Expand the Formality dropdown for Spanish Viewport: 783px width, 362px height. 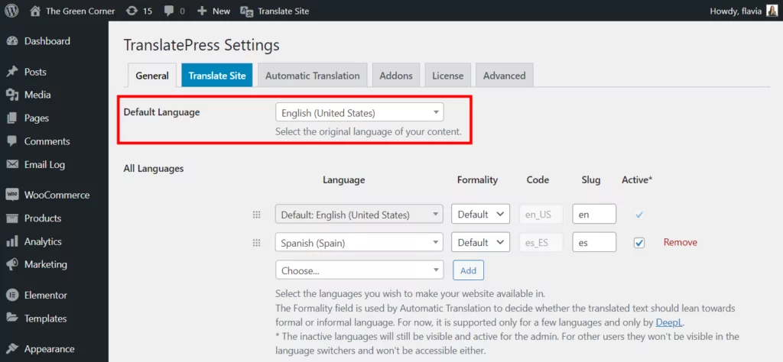click(480, 243)
